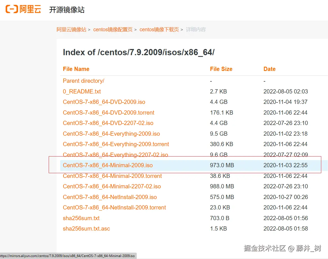This screenshot has width=328, height=259.
Task: Open the sha256sum.txt.asc file link
Action: coord(86,229)
